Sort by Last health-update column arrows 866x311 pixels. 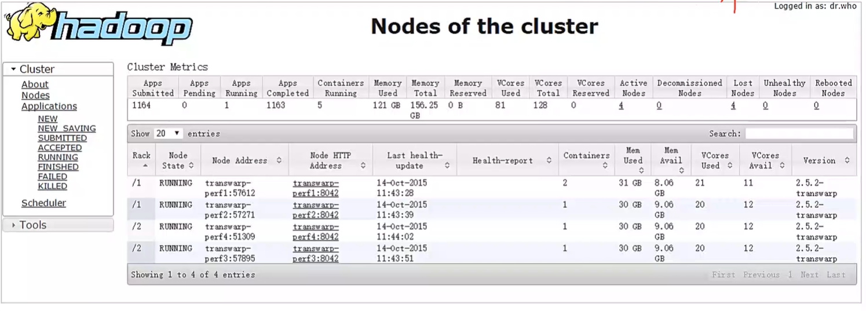point(447,166)
